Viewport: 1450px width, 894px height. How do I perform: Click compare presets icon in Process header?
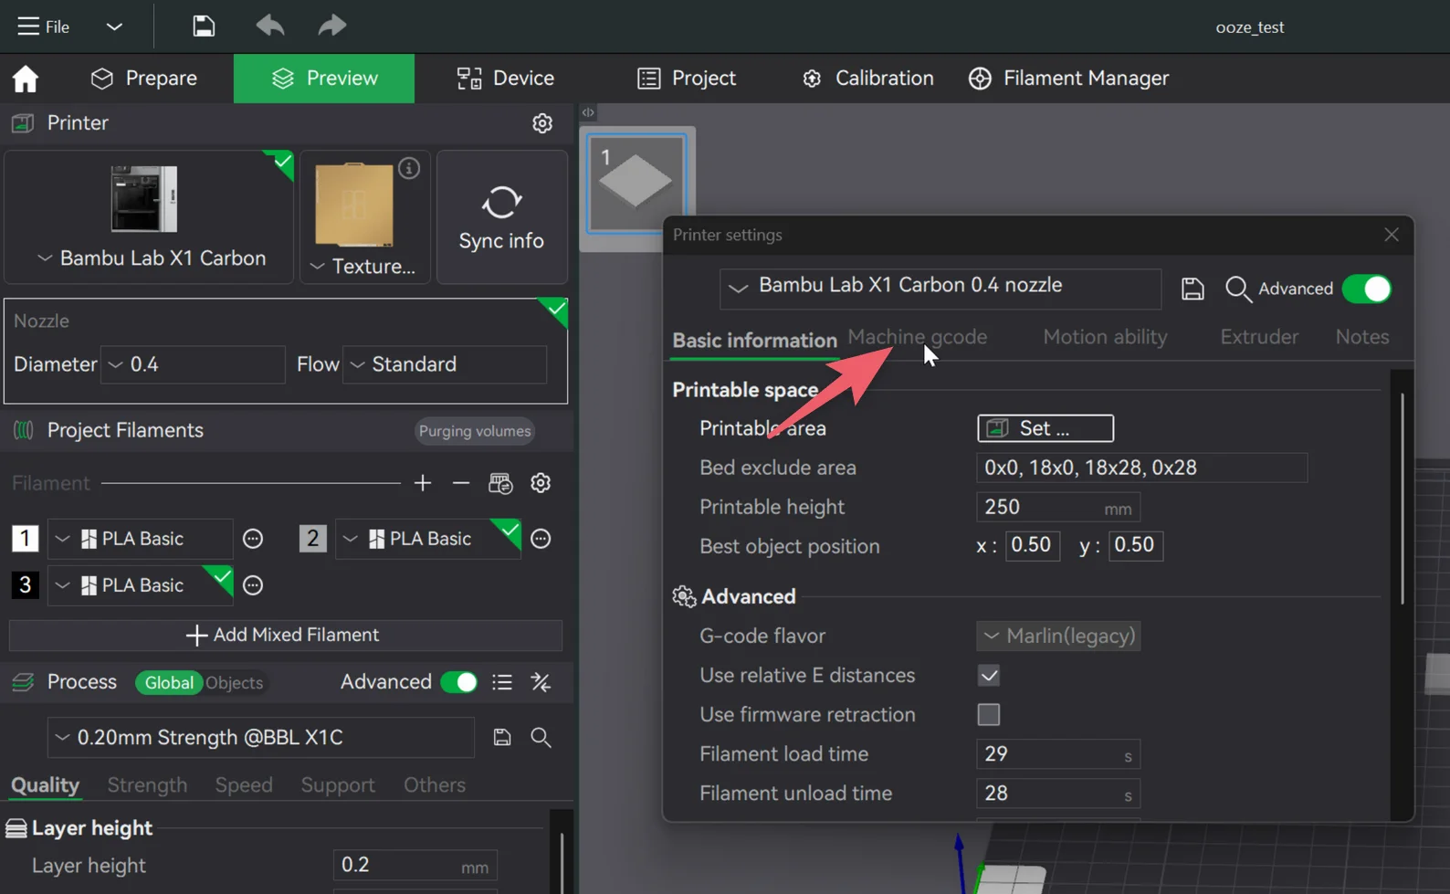541,683
